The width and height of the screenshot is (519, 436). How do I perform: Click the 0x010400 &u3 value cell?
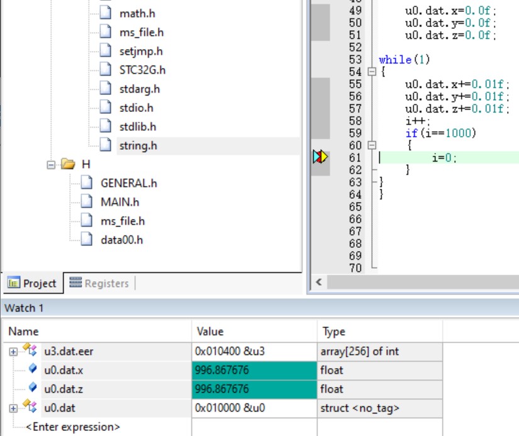[x=254, y=351]
